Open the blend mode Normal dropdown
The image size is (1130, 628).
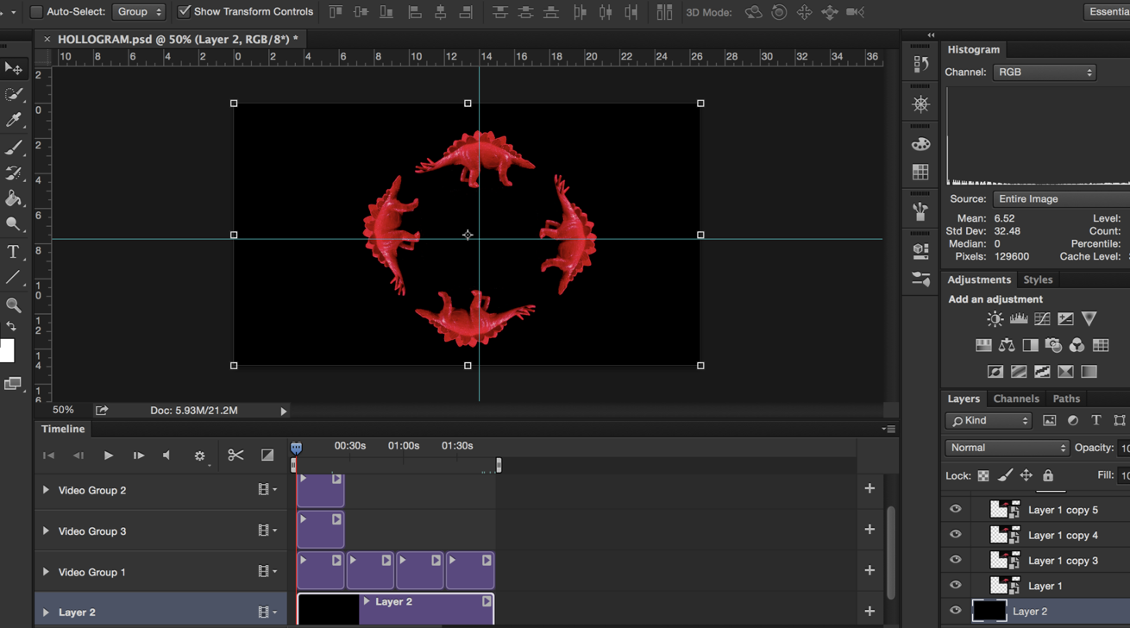(1007, 448)
